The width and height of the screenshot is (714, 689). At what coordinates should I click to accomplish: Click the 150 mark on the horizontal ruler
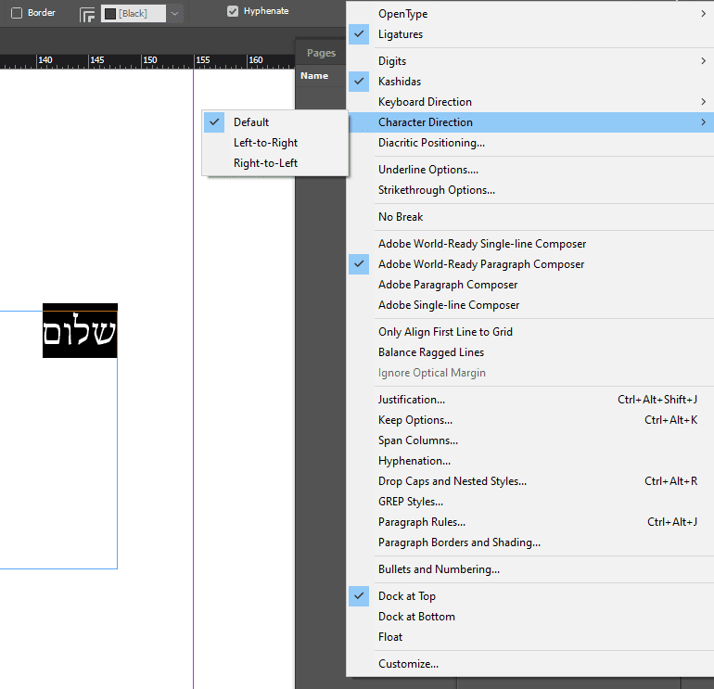point(150,60)
